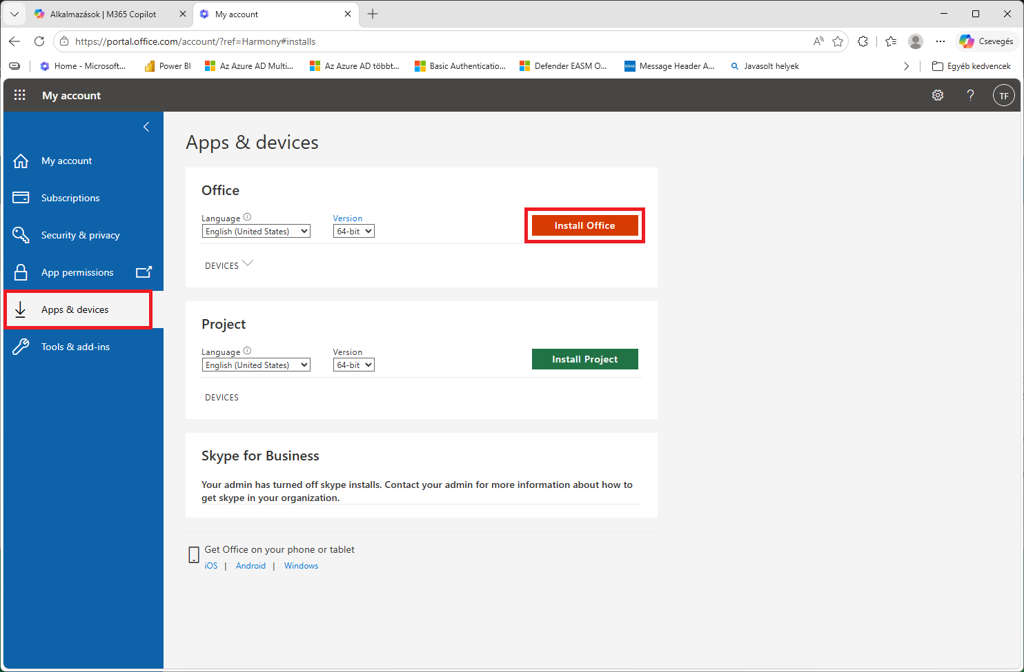The image size is (1024, 672).
Task: Open the browser extensions puzzle icon
Action: click(x=863, y=41)
